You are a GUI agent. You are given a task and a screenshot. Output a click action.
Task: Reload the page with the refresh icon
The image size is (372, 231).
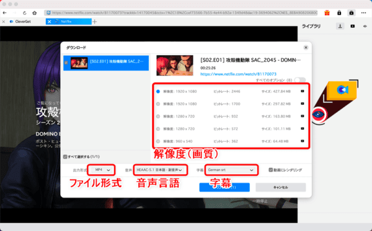point(24,13)
